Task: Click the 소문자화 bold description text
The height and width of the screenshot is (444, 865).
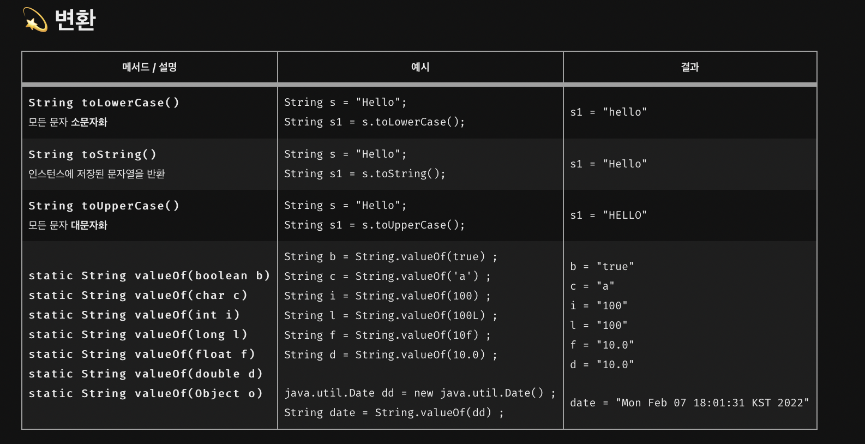Action: [x=89, y=122]
